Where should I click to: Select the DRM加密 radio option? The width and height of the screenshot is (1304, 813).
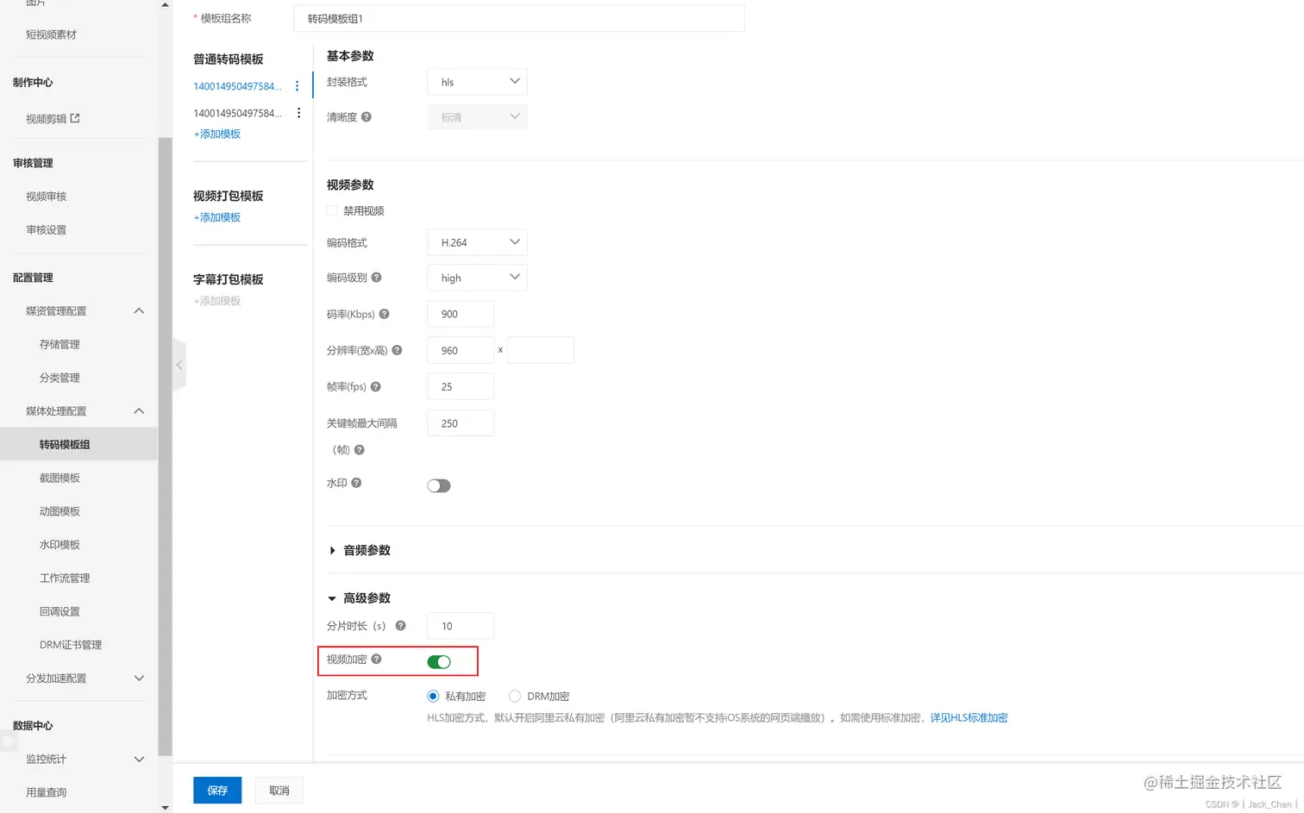click(515, 696)
